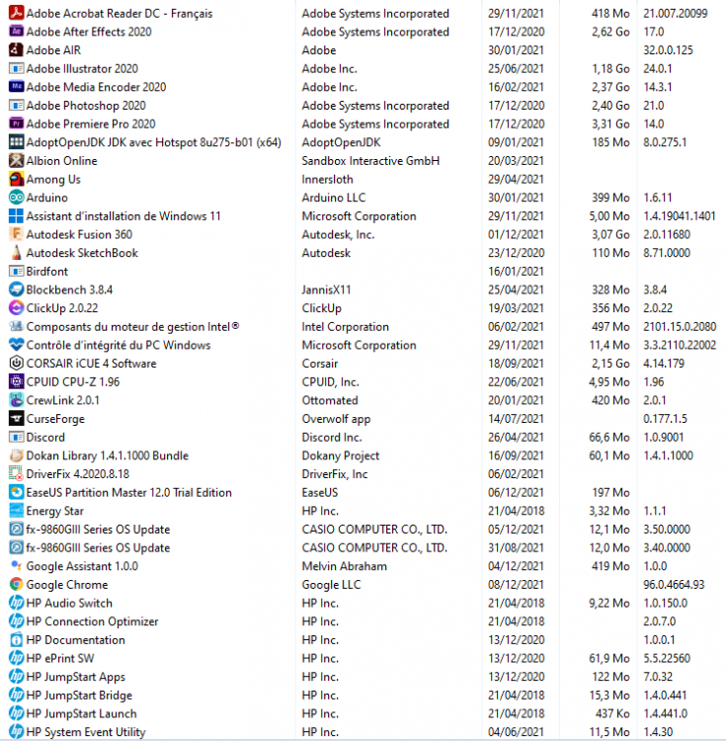
Task: Click publisher Sandbox Interactive GmbH
Action: point(370,161)
